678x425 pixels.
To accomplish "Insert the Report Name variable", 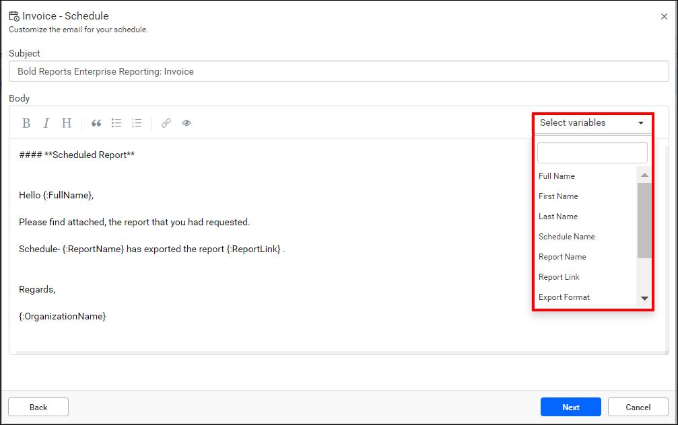I will 562,257.
